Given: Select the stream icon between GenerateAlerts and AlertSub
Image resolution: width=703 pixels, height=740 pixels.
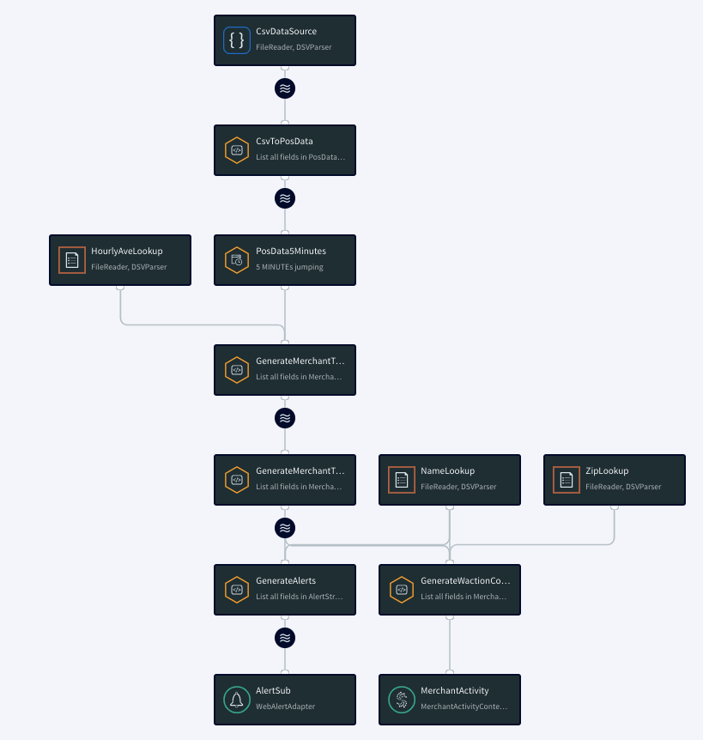Looking at the screenshot, I should (284, 638).
